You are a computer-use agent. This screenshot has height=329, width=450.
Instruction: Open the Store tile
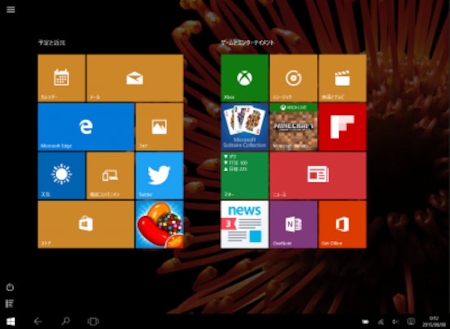pyautogui.click(x=86, y=224)
